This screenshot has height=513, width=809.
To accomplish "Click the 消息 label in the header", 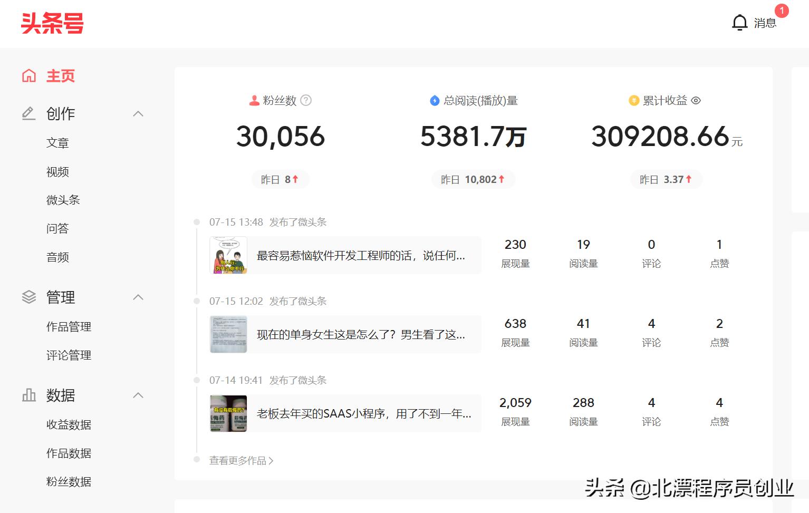I will point(765,23).
